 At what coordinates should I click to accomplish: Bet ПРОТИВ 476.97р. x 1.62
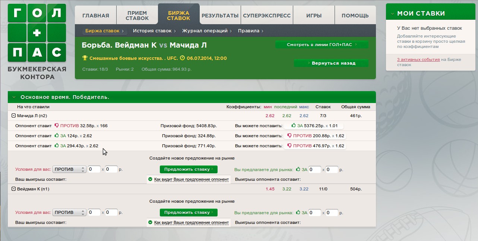(315, 146)
